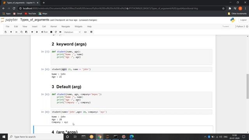Open Microsoft Edge from the taskbar
The height and width of the screenshot is (140, 249).
click(x=132, y=136)
